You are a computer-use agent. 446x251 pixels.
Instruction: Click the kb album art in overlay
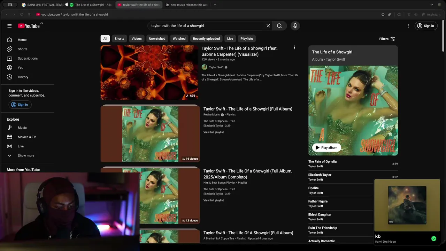pyautogui.click(x=407, y=205)
